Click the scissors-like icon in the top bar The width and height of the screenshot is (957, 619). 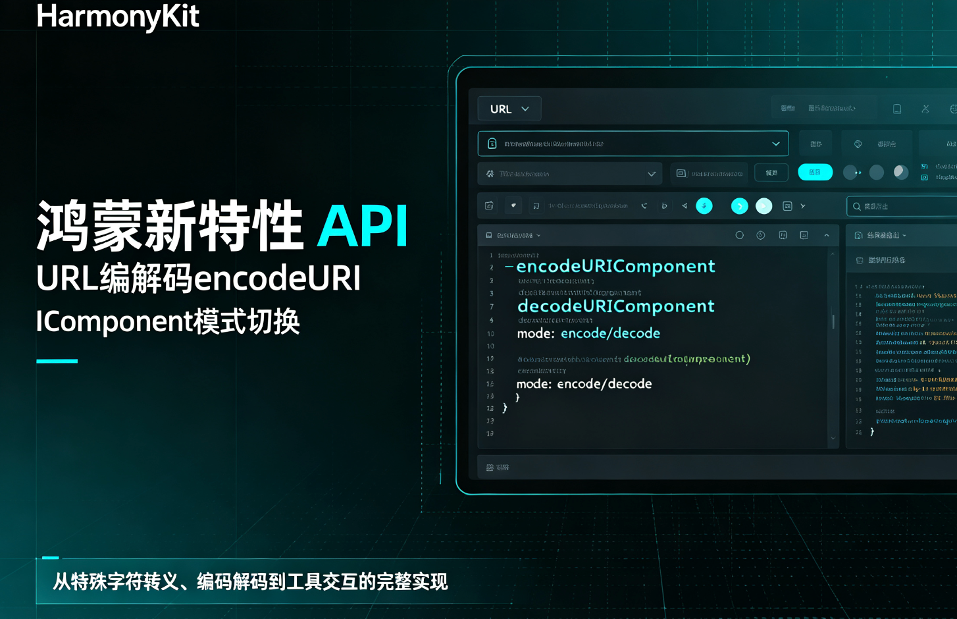(x=925, y=109)
